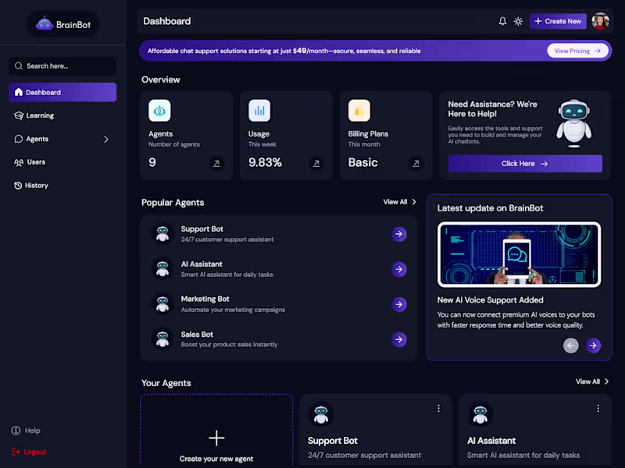
Task: Open Agents card details arrow
Action: (x=216, y=163)
